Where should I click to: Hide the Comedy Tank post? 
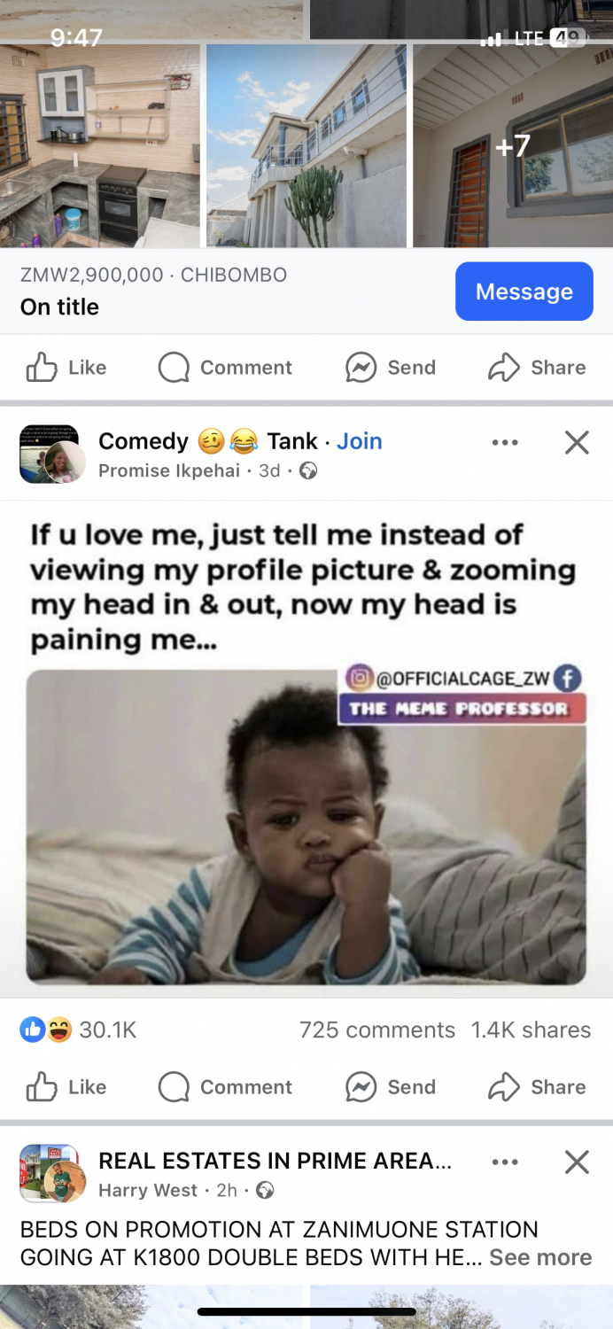(577, 442)
